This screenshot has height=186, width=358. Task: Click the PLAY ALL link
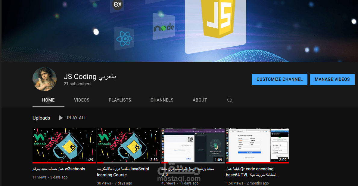77,118
